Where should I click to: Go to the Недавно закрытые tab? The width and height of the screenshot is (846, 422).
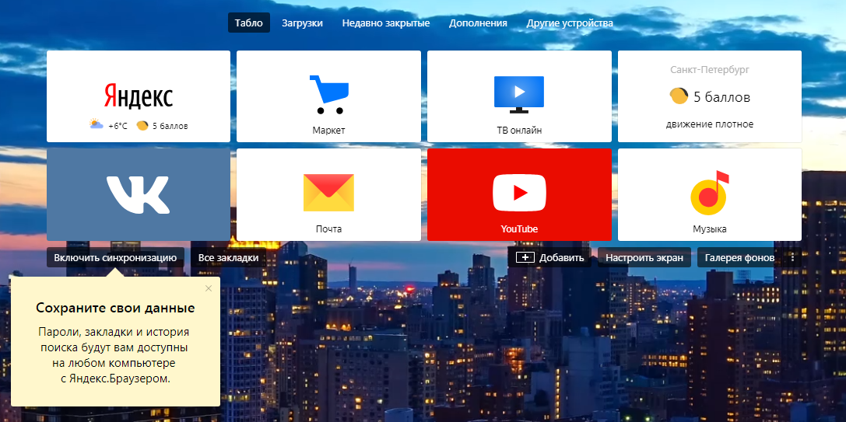point(386,23)
